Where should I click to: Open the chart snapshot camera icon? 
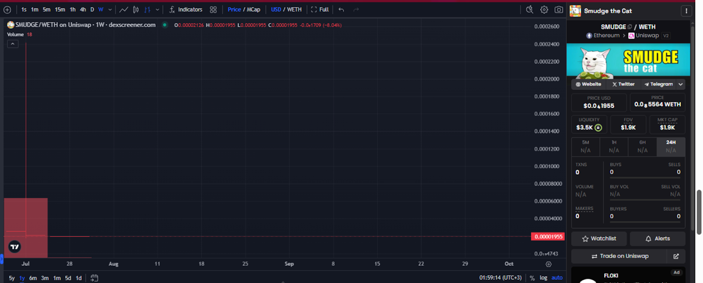click(x=558, y=10)
